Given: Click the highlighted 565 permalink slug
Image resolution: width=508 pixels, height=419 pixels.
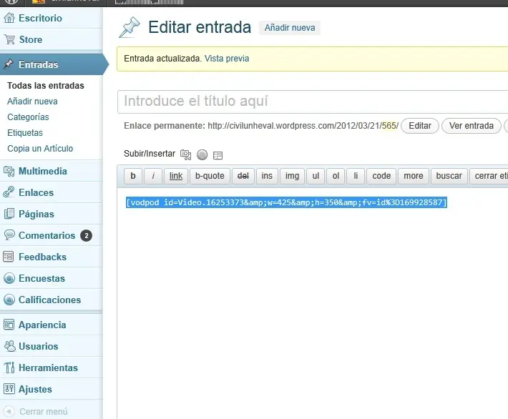Looking at the screenshot, I should tap(389, 126).
